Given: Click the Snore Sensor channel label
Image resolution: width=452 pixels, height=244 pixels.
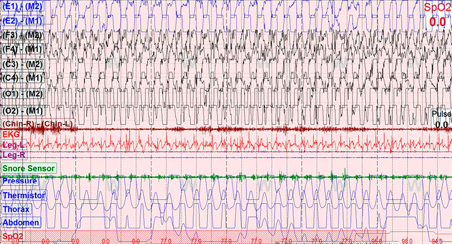Looking at the screenshot, I should (29, 168).
